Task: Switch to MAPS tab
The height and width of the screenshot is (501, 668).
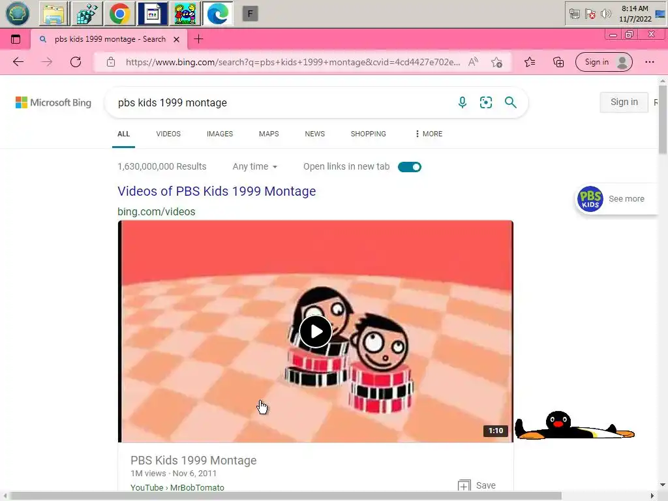Action: click(269, 134)
